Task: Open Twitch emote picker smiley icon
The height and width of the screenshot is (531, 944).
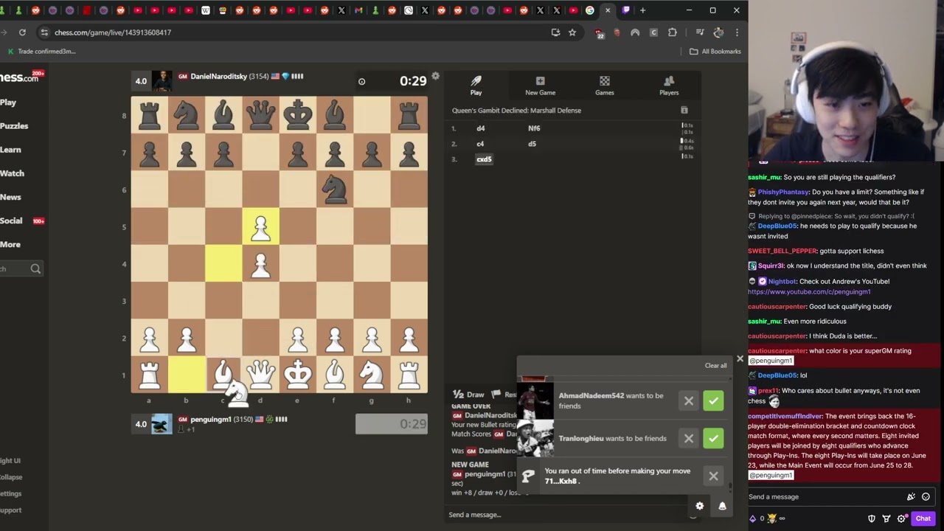Action: (x=926, y=497)
